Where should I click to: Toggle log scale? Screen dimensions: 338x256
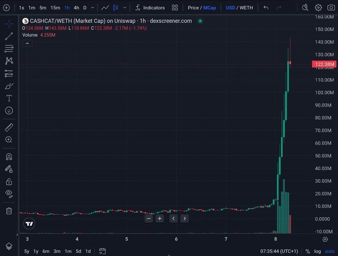click(x=317, y=251)
